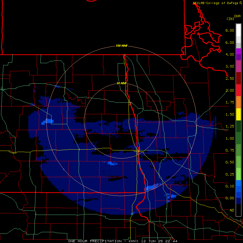Click the 0.00 legend value

230,198
